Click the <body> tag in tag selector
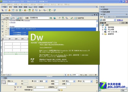The image size is (128, 92). pos(3,75)
